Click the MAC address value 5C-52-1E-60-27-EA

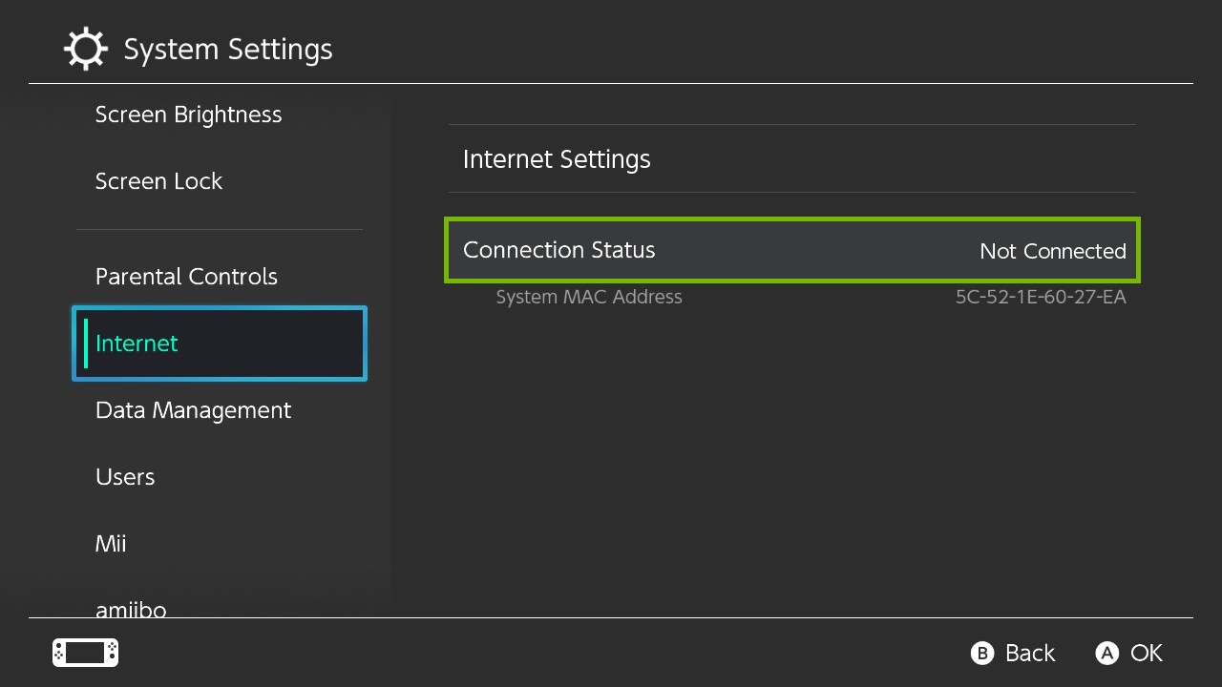[x=1041, y=297]
